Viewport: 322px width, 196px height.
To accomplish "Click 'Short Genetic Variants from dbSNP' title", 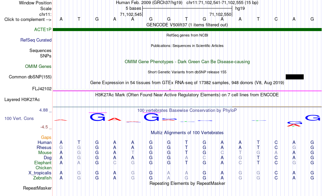I will pyautogui.click(x=187, y=72).
